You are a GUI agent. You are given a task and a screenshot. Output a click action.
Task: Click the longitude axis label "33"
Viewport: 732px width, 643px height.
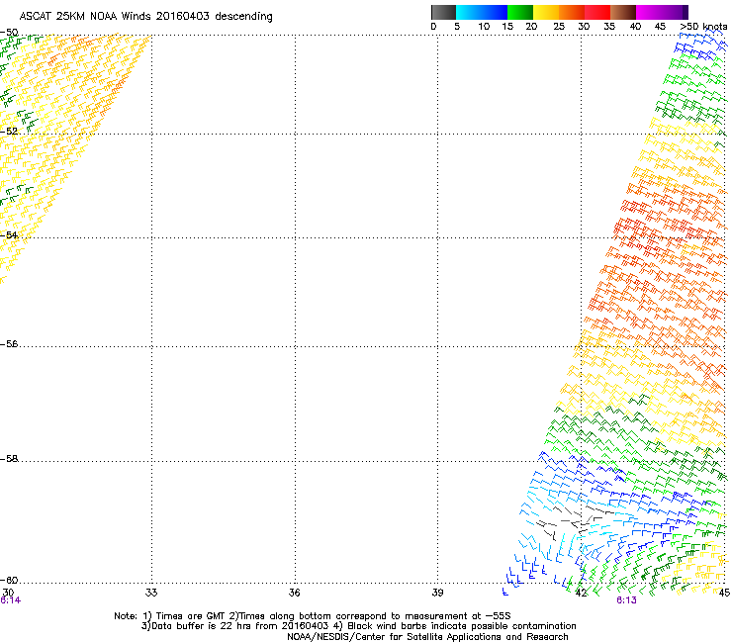pyautogui.click(x=151, y=593)
